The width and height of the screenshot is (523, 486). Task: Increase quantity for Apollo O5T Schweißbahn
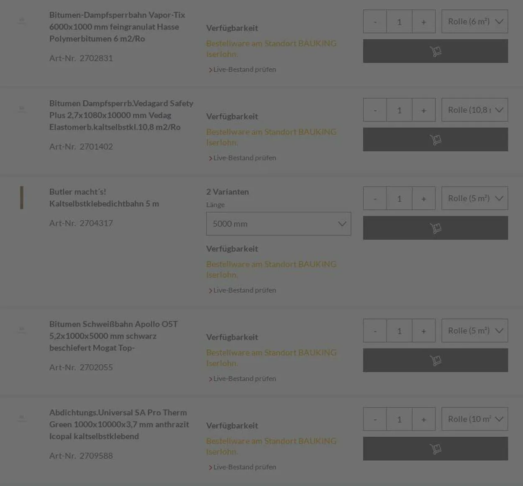[423, 331]
